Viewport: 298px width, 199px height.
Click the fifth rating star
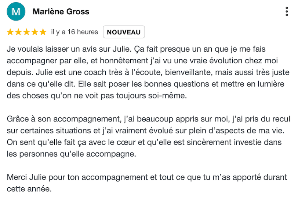point(43,32)
